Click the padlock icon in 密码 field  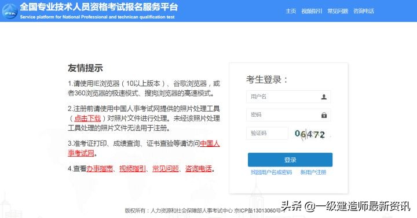[324, 115]
